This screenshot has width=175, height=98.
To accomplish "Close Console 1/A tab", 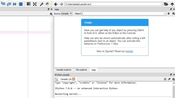I will coord(74,79).
